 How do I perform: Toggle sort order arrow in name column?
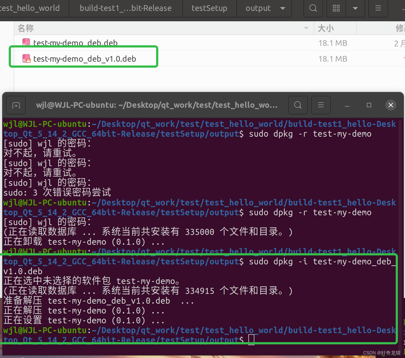[306, 28]
